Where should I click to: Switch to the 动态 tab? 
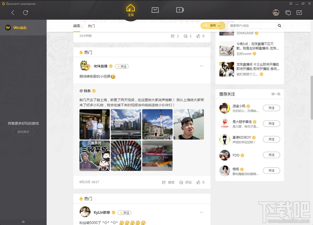point(77,26)
